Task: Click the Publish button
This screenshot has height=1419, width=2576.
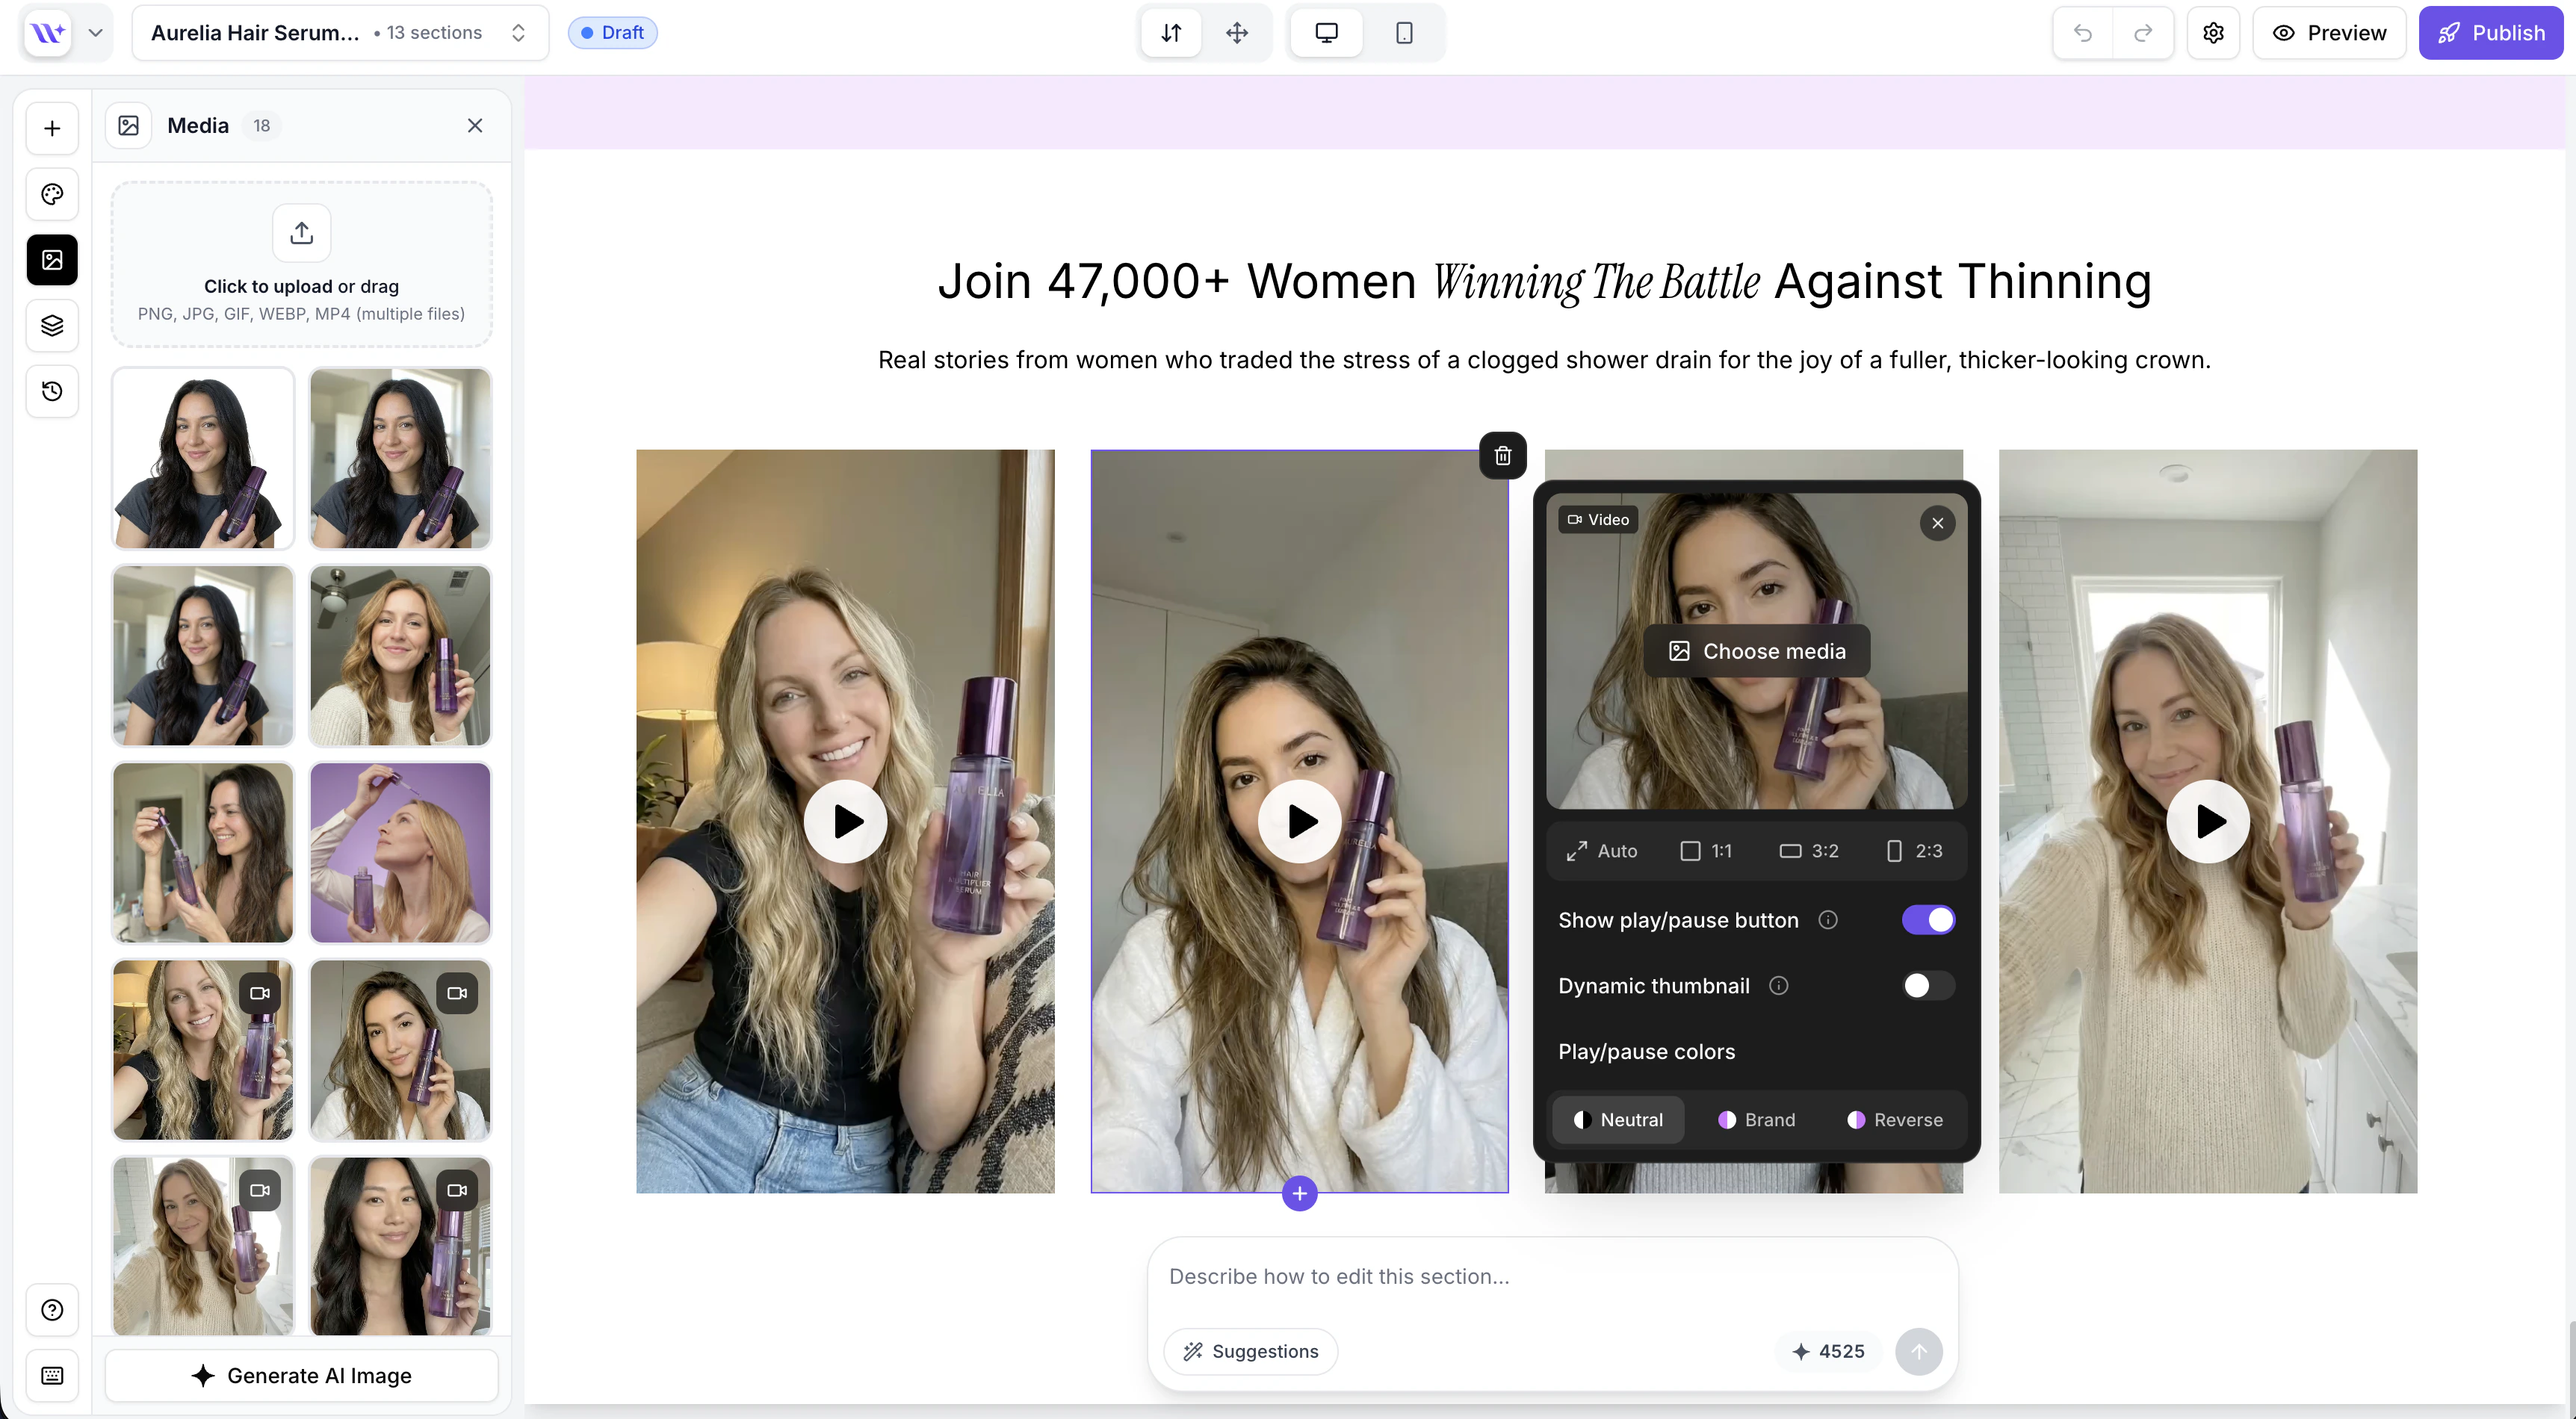Action: pyautogui.click(x=2490, y=33)
